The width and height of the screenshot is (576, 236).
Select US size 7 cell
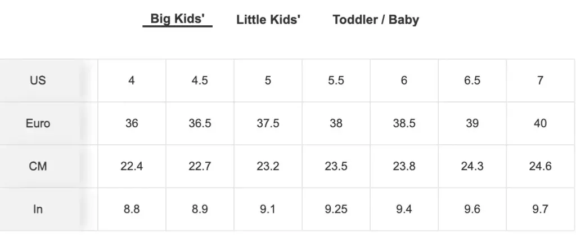[x=540, y=81]
